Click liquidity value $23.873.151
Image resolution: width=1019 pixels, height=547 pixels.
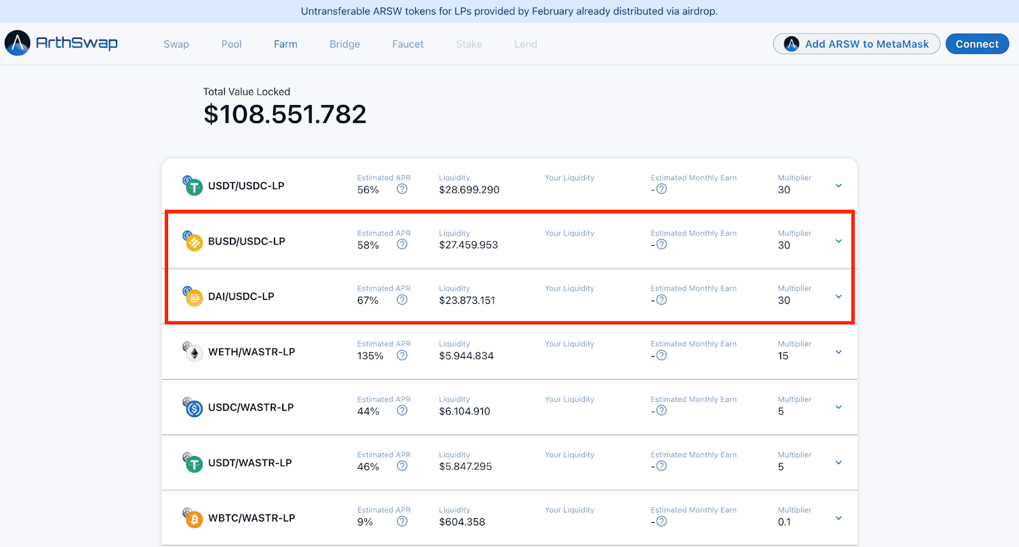tap(467, 301)
